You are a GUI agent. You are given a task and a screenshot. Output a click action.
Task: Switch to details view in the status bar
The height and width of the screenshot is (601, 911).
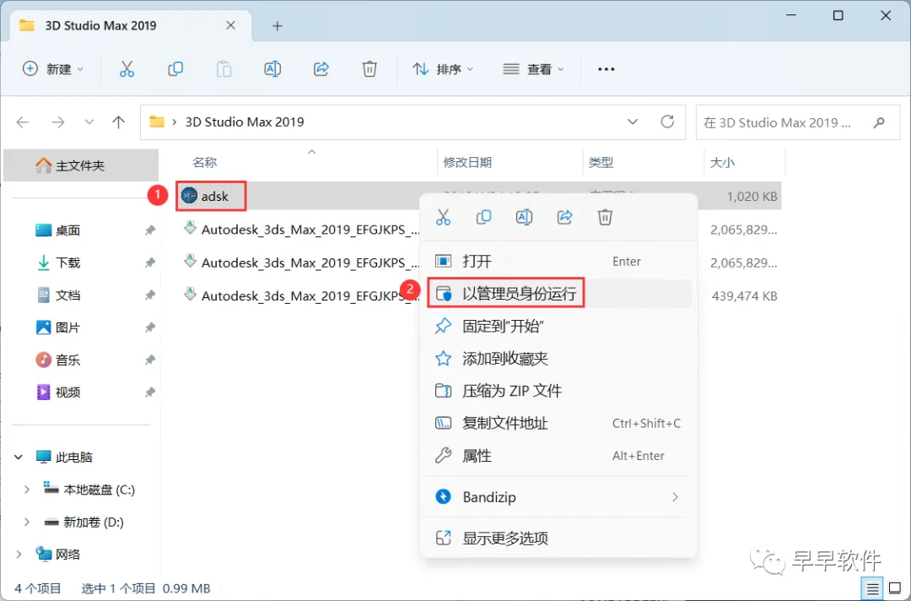pos(872,589)
